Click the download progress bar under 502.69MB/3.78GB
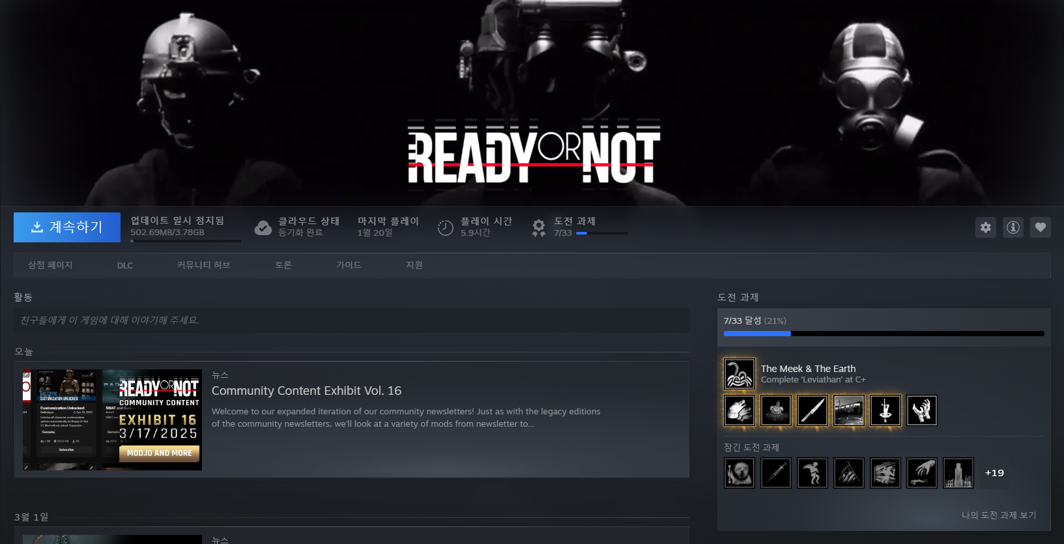This screenshot has height=544, width=1064. pos(186,241)
